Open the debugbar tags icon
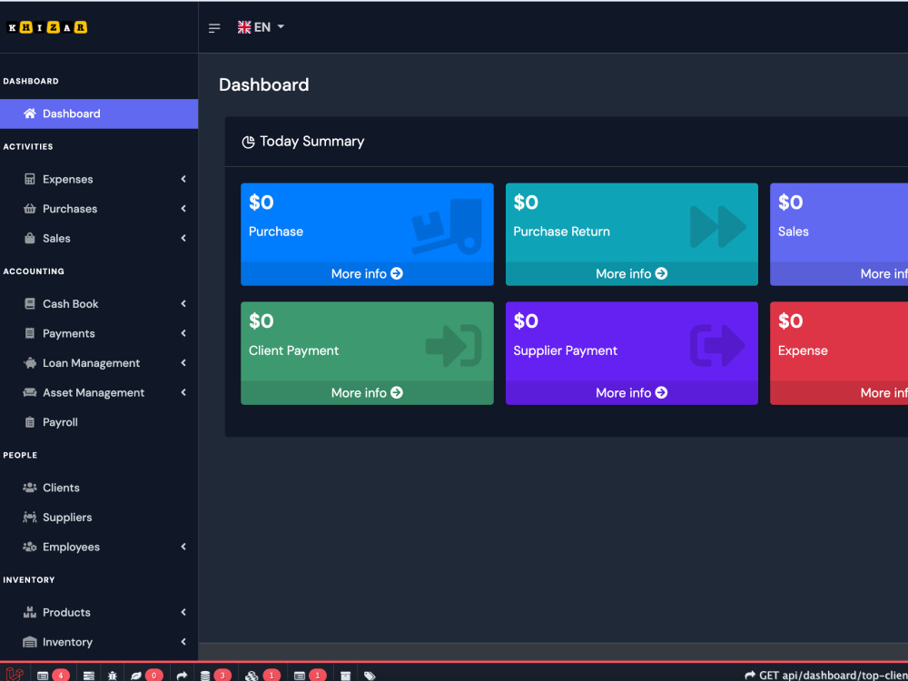 [370, 676]
